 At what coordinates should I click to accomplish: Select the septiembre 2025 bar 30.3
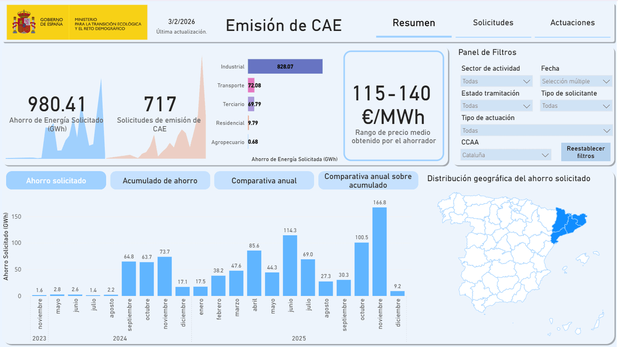click(344, 288)
